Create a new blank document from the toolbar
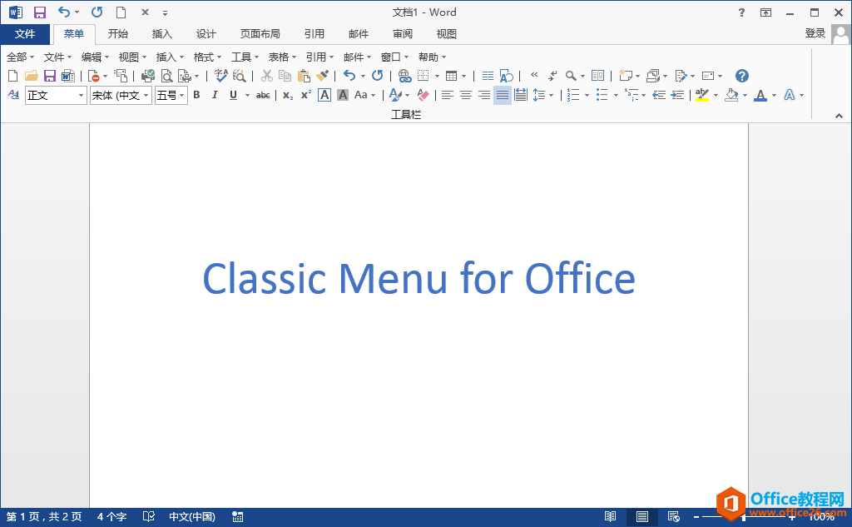The image size is (852, 527). 12,76
